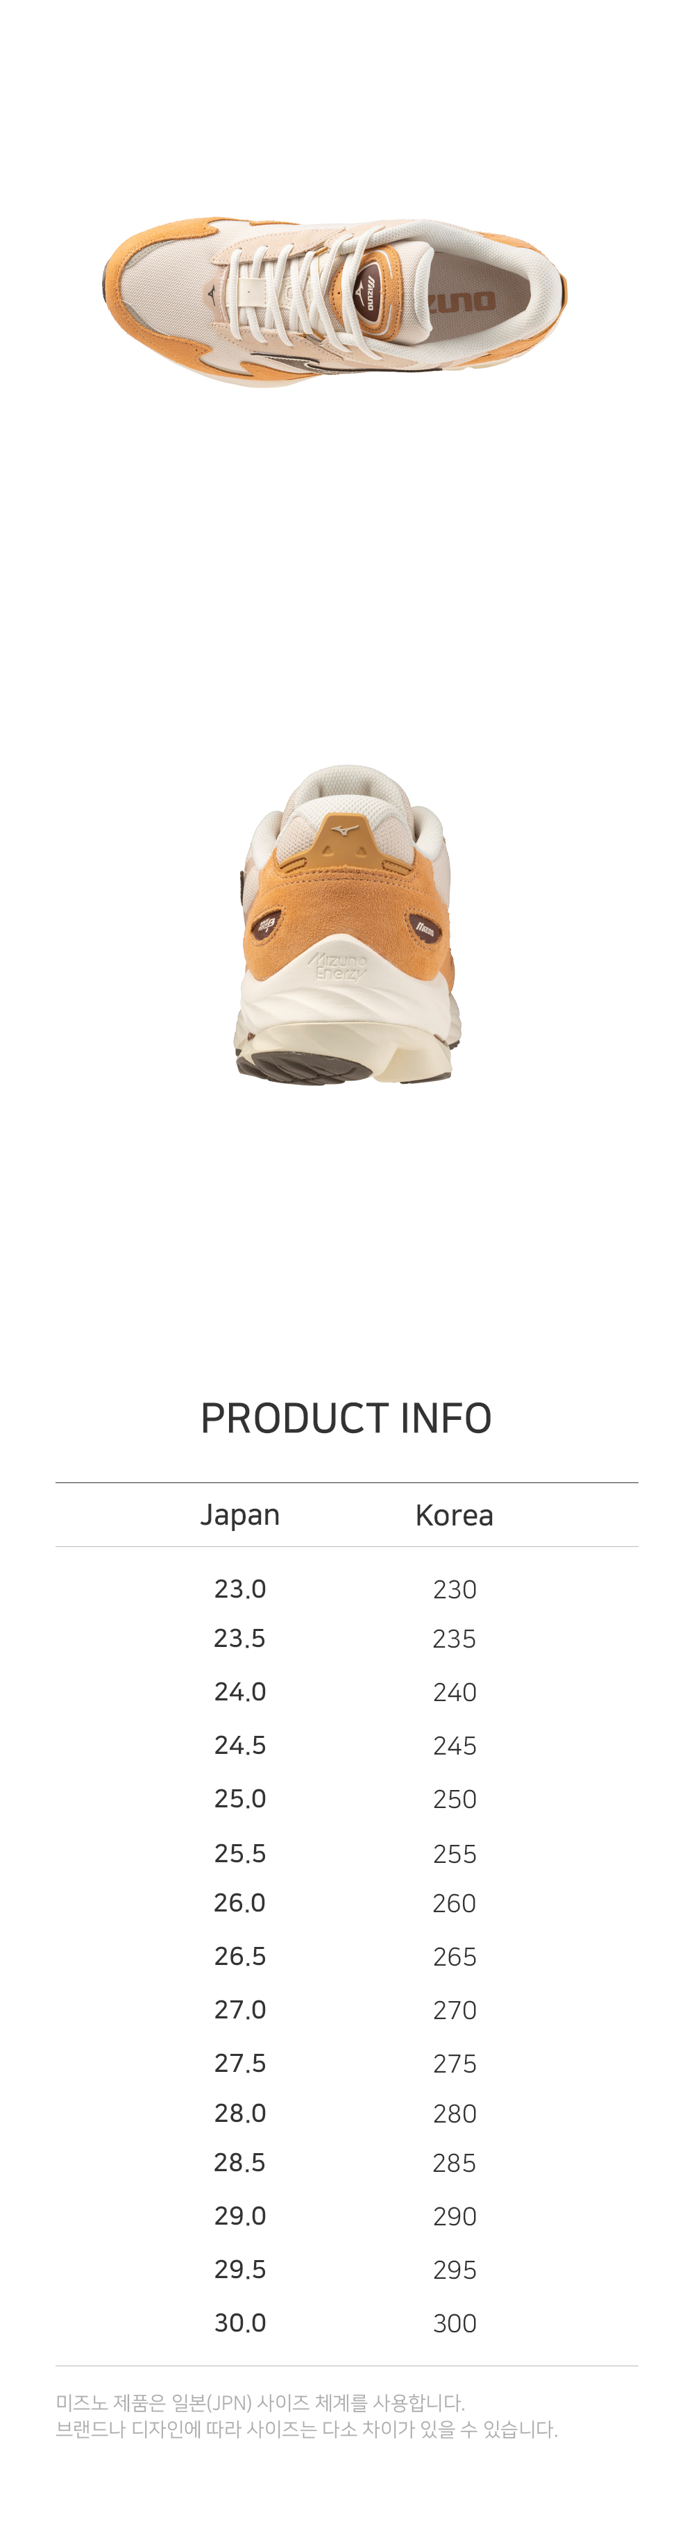Click Korea size 230 value
The image size is (694, 2526).
pos(455,1589)
